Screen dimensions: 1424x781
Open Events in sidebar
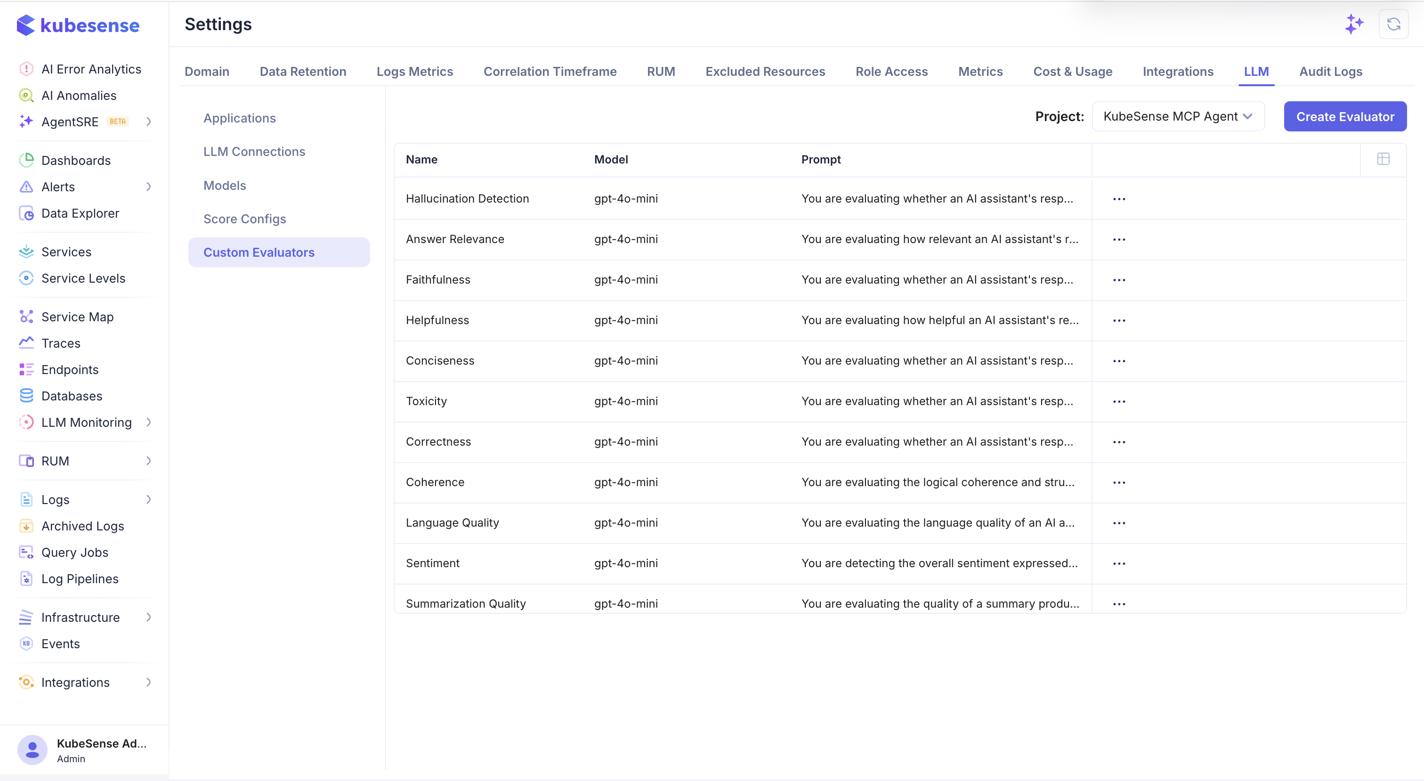point(61,644)
